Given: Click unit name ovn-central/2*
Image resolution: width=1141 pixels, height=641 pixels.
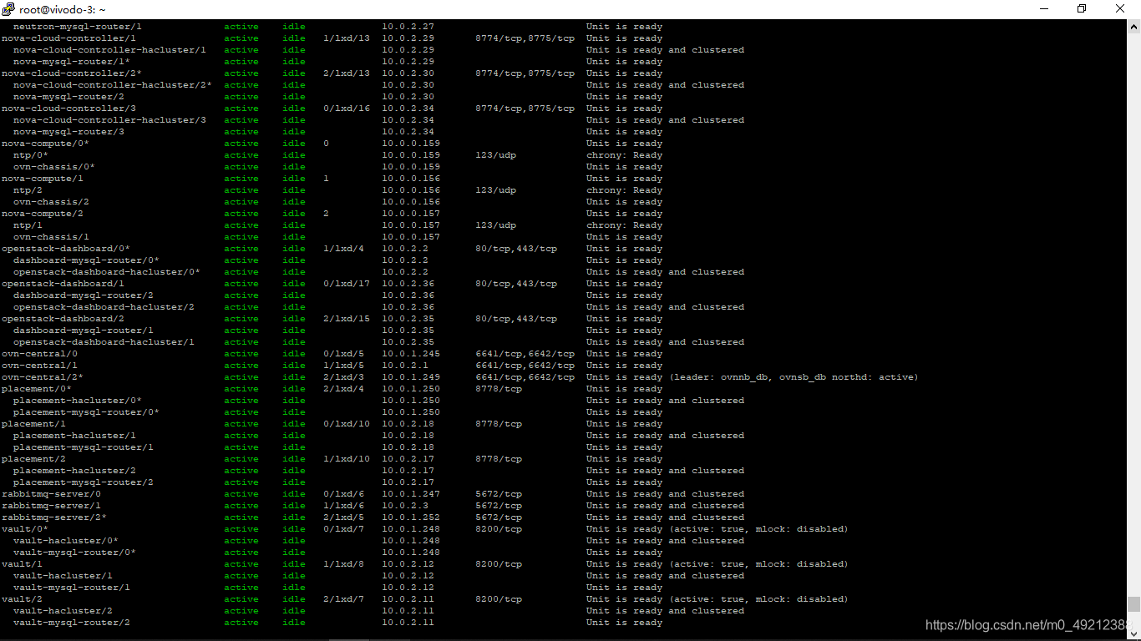Looking at the screenshot, I should pos(43,377).
